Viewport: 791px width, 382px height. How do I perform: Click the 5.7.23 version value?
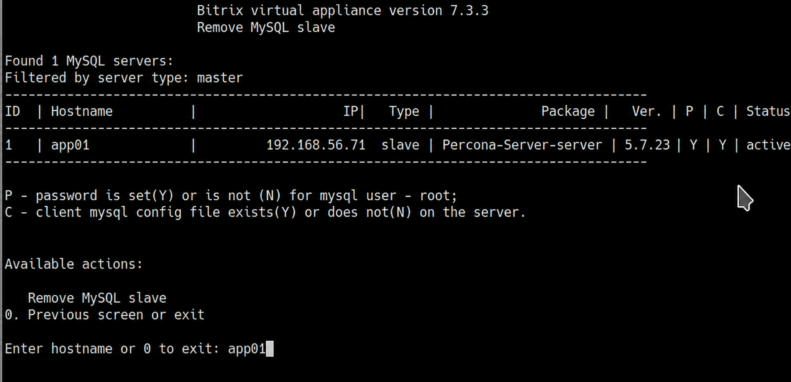pyautogui.click(x=647, y=145)
